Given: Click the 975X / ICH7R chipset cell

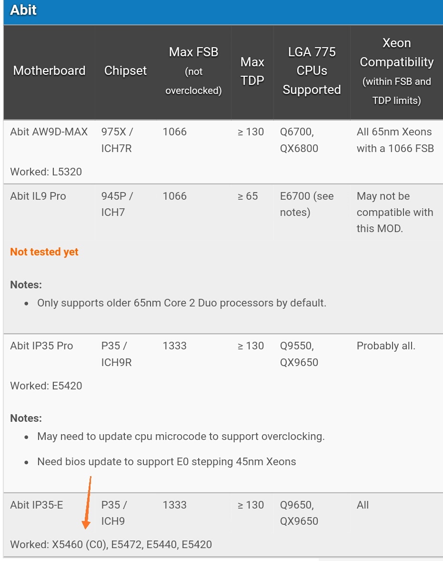Looking at the screenshot, I should pos(117,140).
